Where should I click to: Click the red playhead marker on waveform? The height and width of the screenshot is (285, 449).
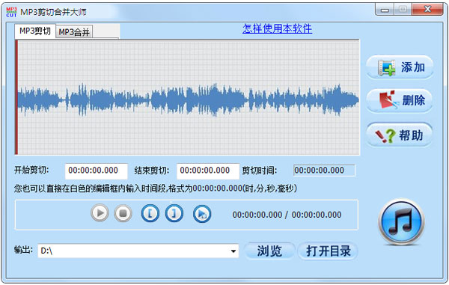pyautogui.click(x=16, y=97)
